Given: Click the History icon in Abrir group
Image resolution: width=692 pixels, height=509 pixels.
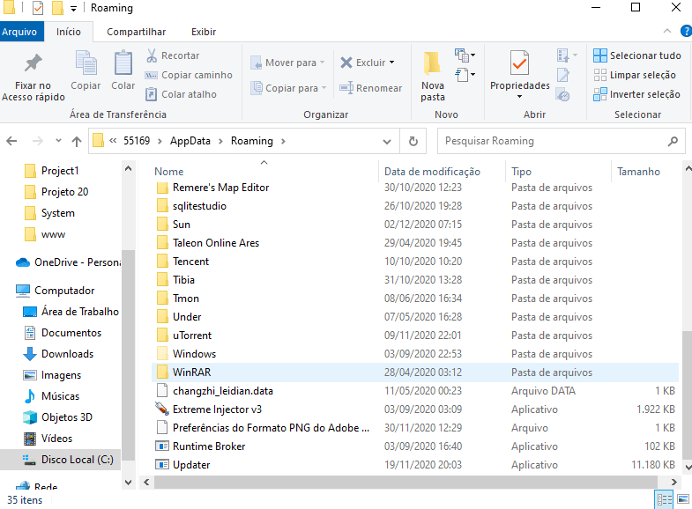Looking at the screenshot, I should click(563, 94).
